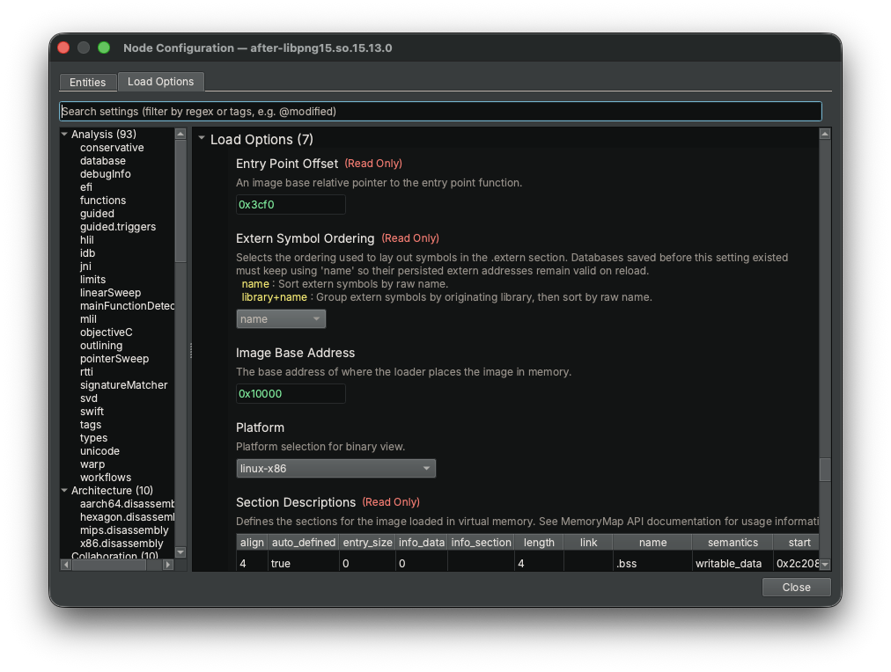891x672 pixels.
Task: Click the link column header
Action: (588, 542)
